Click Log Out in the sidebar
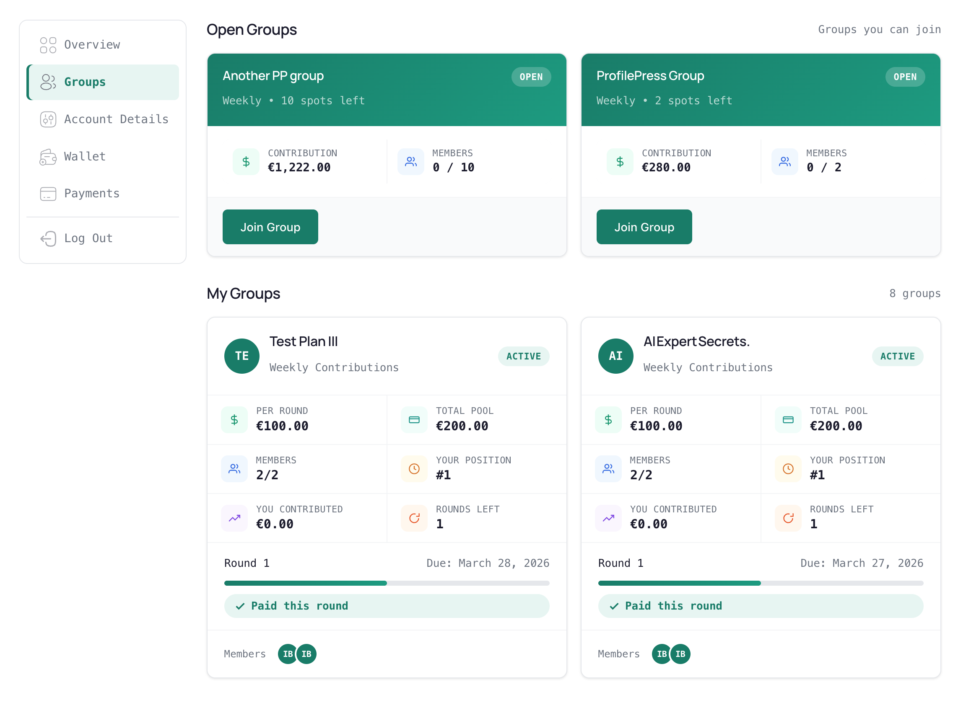 (x=103, y=238)
